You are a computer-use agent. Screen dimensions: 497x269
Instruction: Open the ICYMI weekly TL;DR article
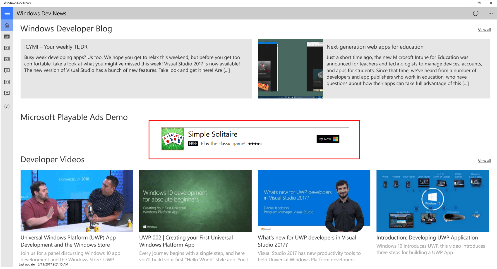[56, 47]
